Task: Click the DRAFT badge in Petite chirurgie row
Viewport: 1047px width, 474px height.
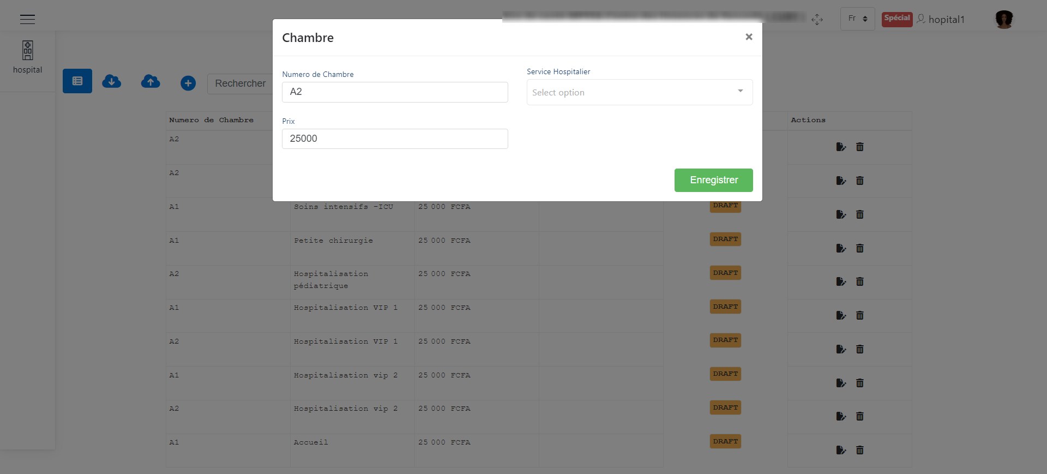Action: [x=725, y=239]
